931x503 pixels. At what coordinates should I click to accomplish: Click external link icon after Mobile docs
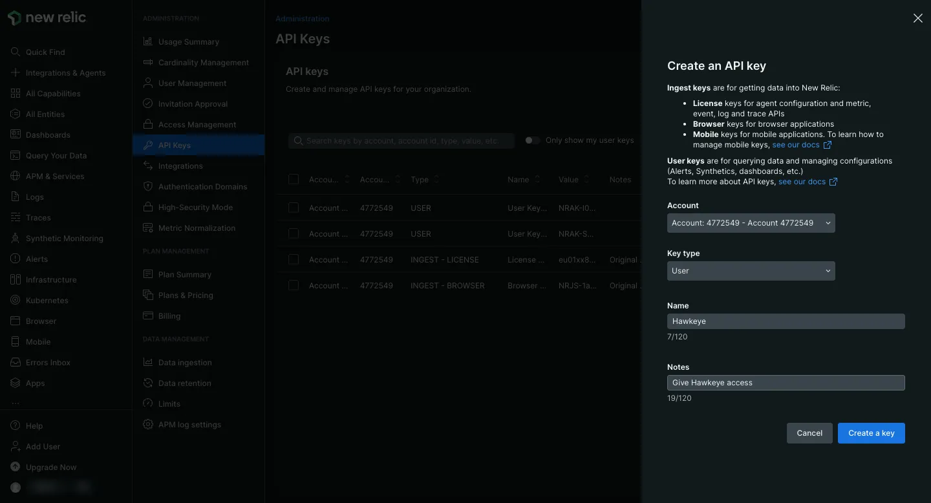(x=828, y=145)
